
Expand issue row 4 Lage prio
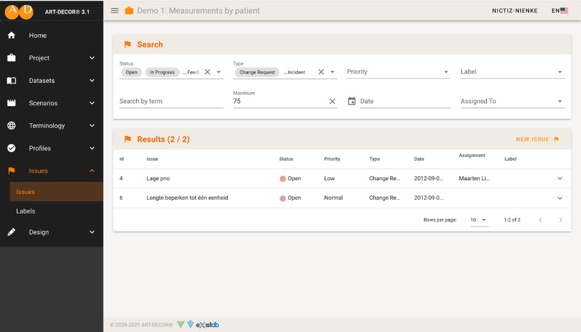tap(560, 179)
